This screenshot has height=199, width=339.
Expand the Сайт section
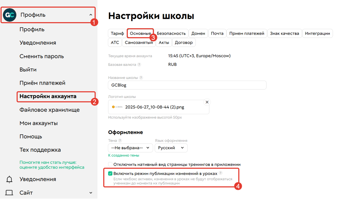point(90,192)
